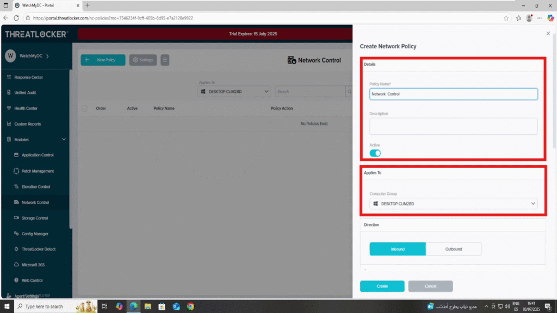
Task: Select Inbound direction
Action: tap(398, 249)
